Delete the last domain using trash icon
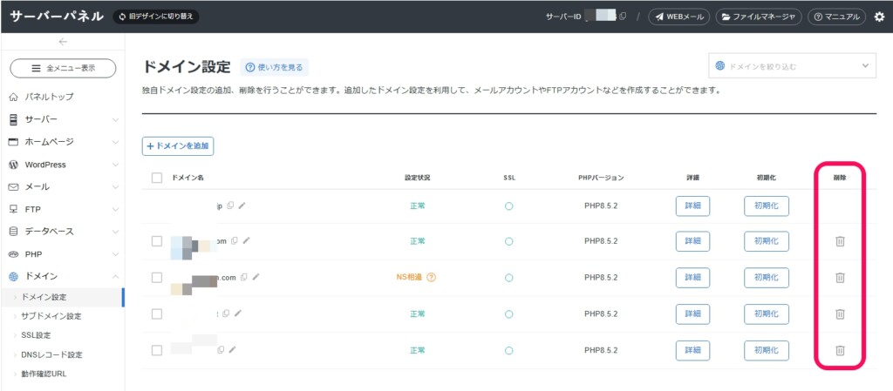Viewport: 893px width, 391px height. click(x=840, y=350)
